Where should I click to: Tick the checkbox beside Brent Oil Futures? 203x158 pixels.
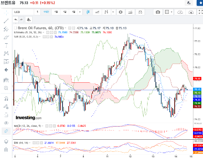[15, 28]
